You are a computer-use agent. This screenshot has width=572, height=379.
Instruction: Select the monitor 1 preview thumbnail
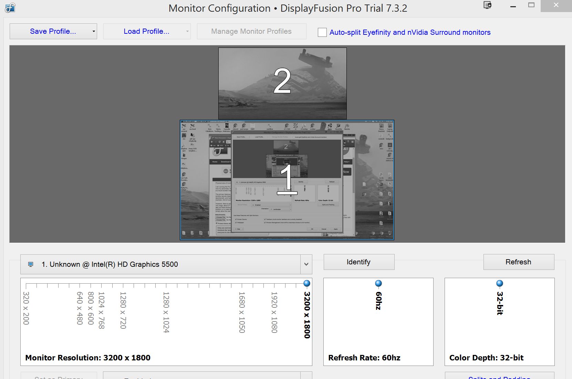[287, 180]
